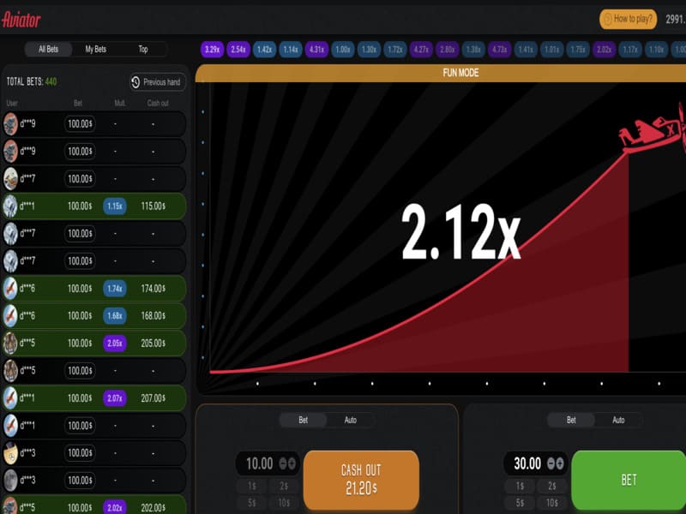
Task: Click the 2.05x multiplier badge in bets list
Action: point(115,344)
